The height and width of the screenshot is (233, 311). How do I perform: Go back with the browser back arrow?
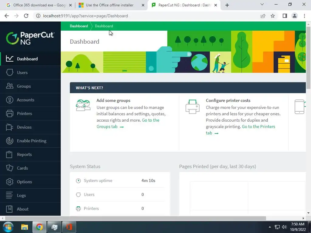7,16
